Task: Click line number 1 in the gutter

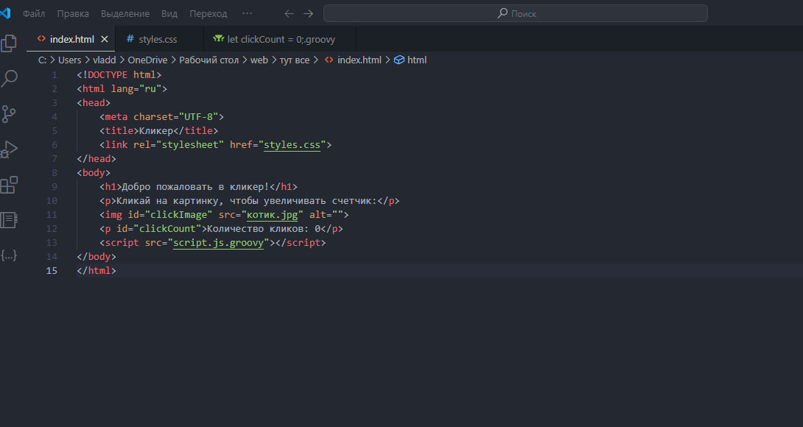Action: pos(55,75)
